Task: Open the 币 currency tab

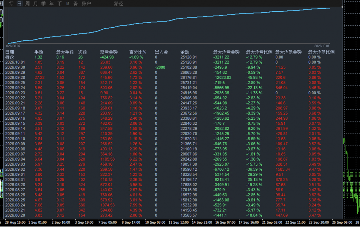Action: point(59,4)
